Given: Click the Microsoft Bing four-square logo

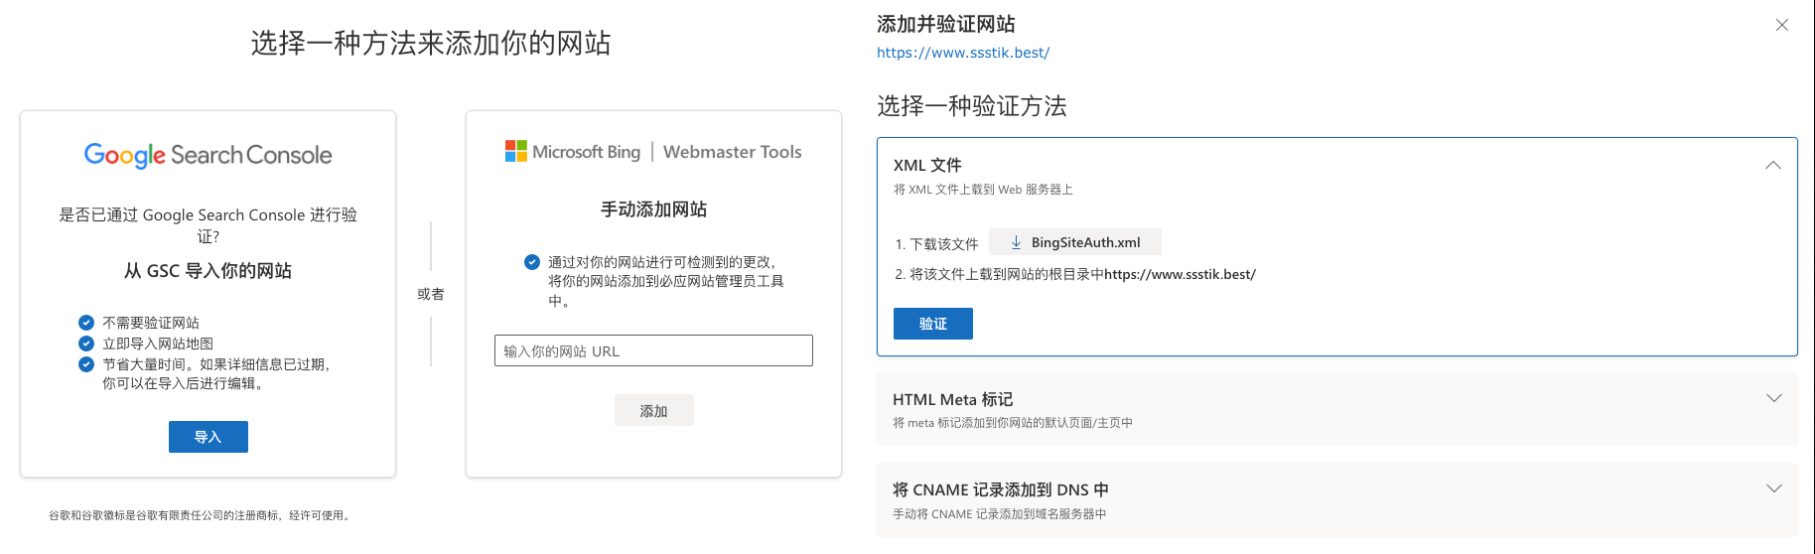Looking at the screenshot, I should point(515,151).
